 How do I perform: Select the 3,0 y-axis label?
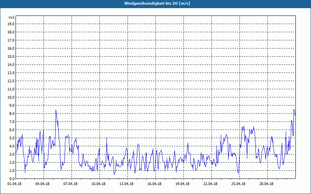click(12, 154)
